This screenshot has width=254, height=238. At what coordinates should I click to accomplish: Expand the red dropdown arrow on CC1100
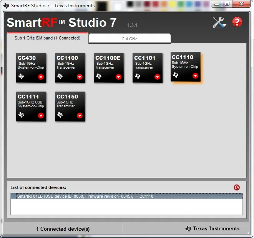click(80, 77)
